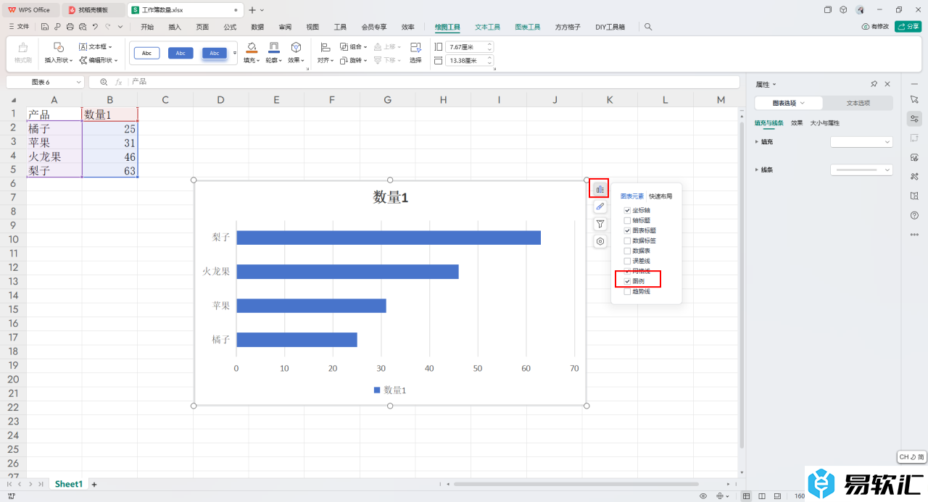The image size is (928, 502).
Task: Click the Print Preview icon
Action: [82, 27]
